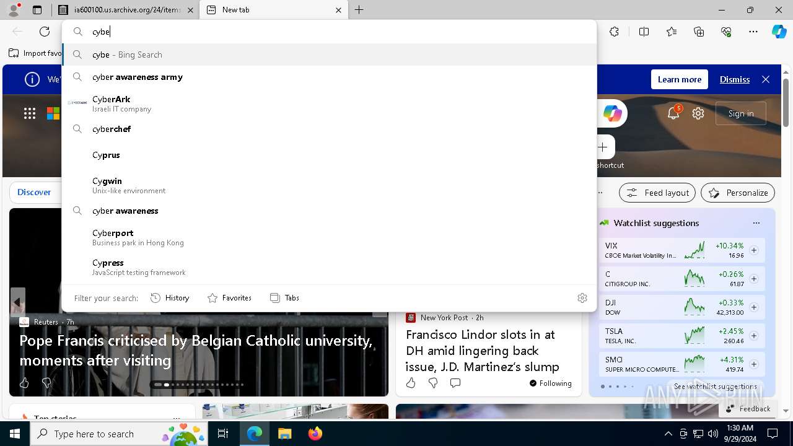Open the browser profile icon
The width and height of the screenshot is (793, 446).
click(x=14, y=10)
